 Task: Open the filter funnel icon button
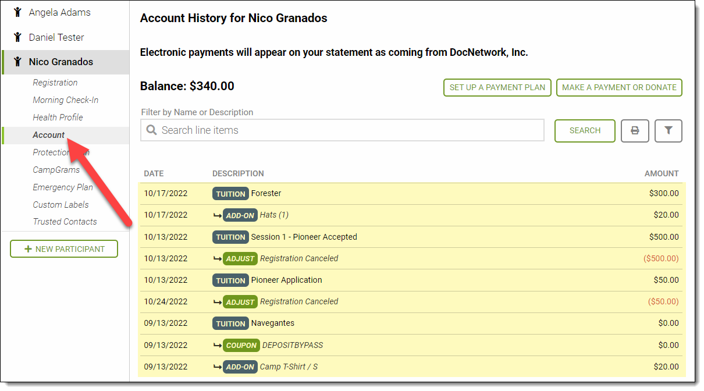668,131
